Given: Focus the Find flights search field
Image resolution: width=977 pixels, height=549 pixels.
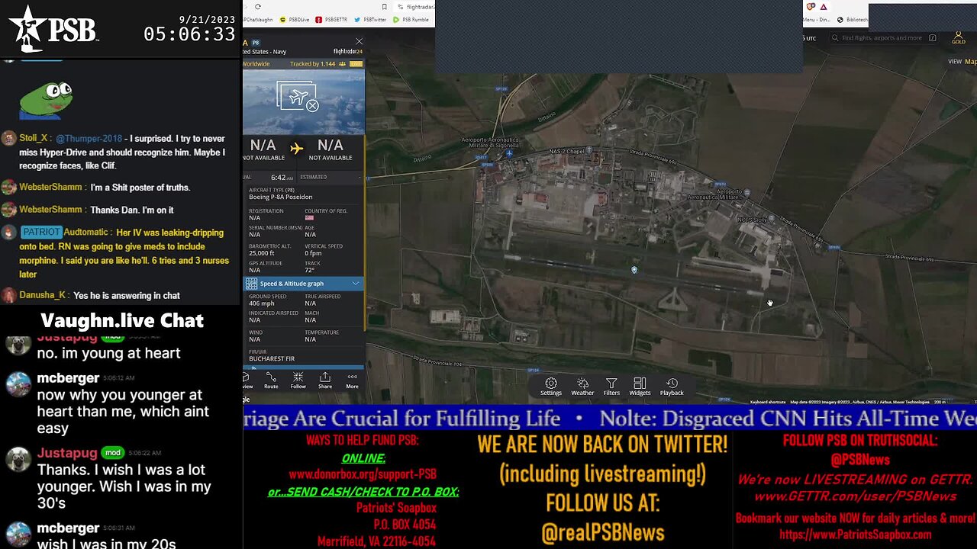Looking at the screenshot, I should [x=883, y=38].
